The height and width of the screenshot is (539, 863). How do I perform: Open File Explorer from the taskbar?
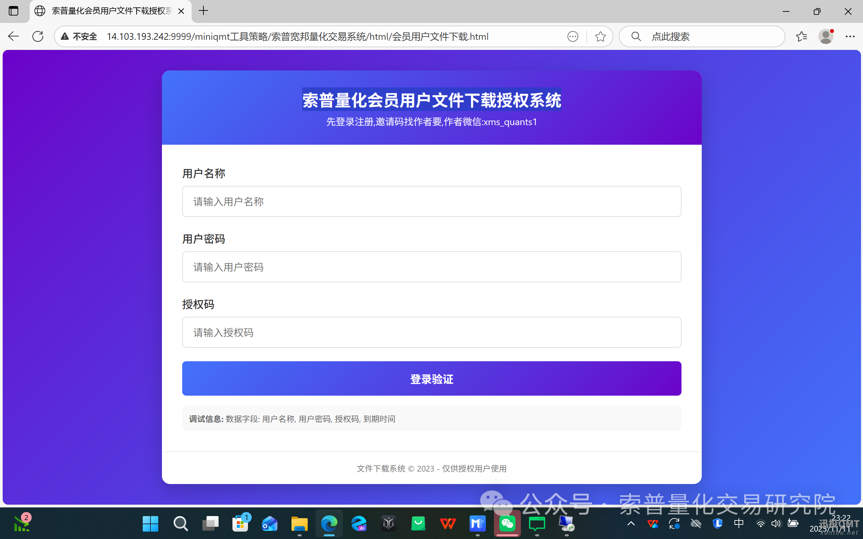300,524
